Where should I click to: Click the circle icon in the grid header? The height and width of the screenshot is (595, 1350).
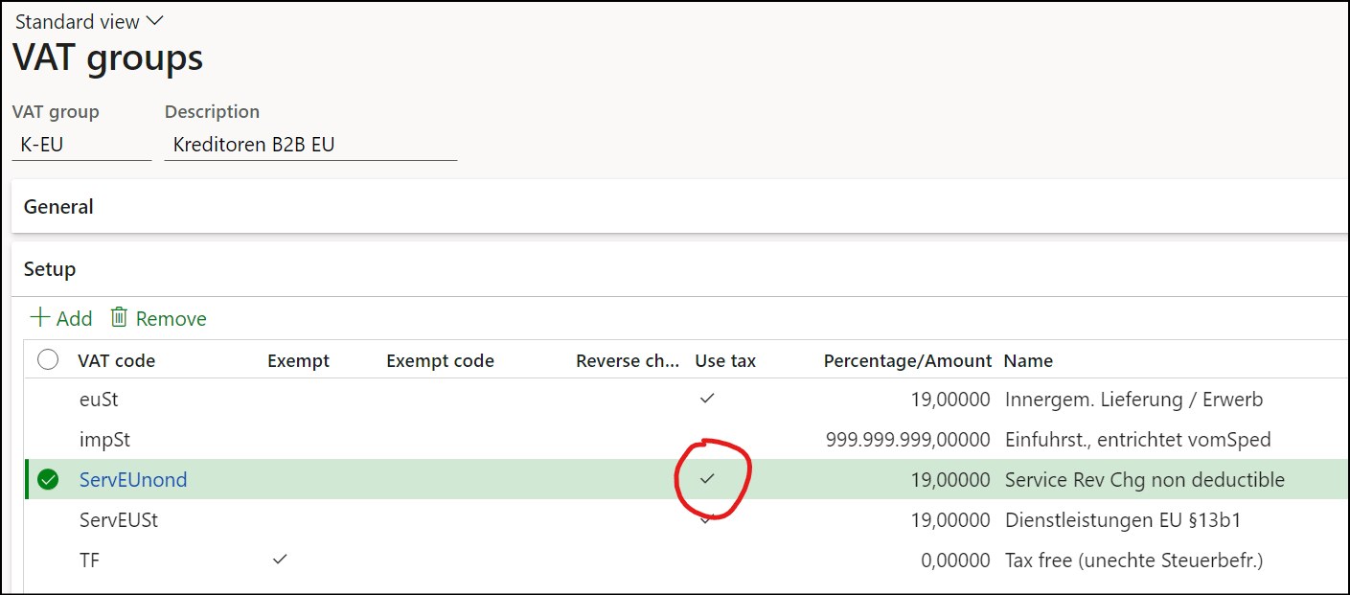click(47, 359)
